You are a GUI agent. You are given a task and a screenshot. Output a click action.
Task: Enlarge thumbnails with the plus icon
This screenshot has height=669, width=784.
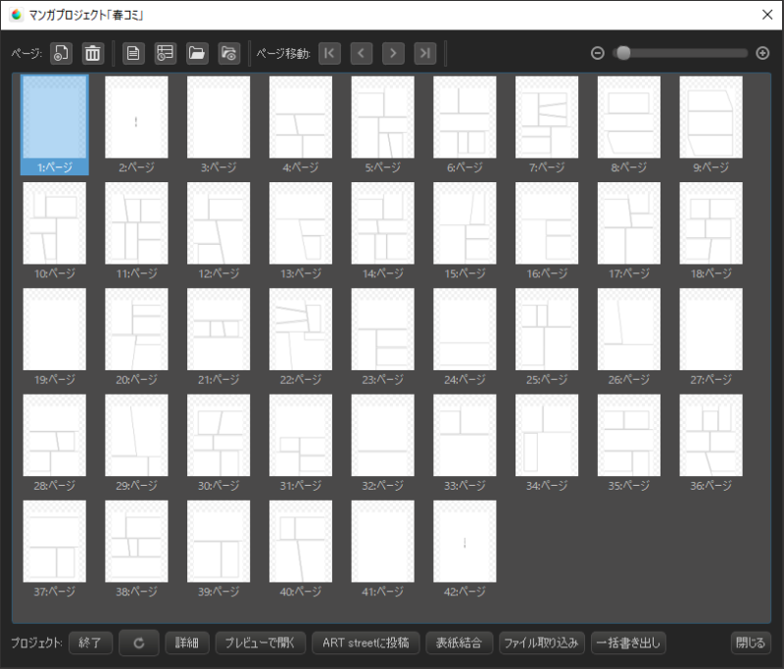pyautogui.click(x=762, y=53)
